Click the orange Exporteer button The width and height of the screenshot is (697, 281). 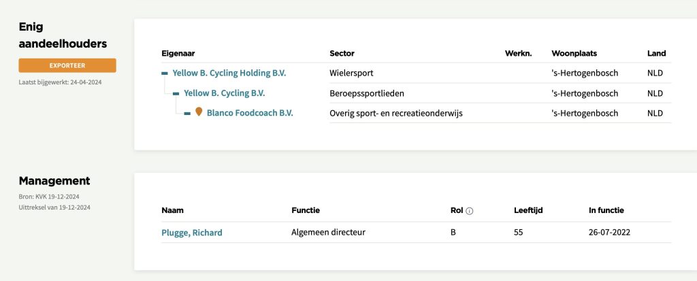click(x=67, y=65)
